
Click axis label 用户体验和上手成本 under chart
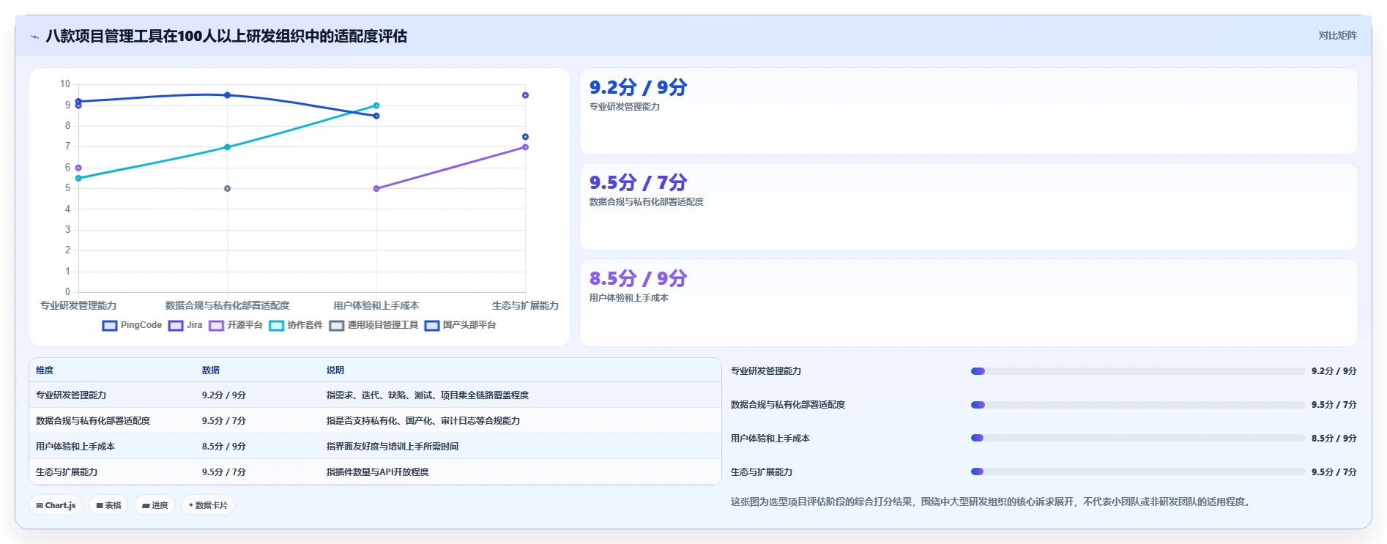pos(376,306)
